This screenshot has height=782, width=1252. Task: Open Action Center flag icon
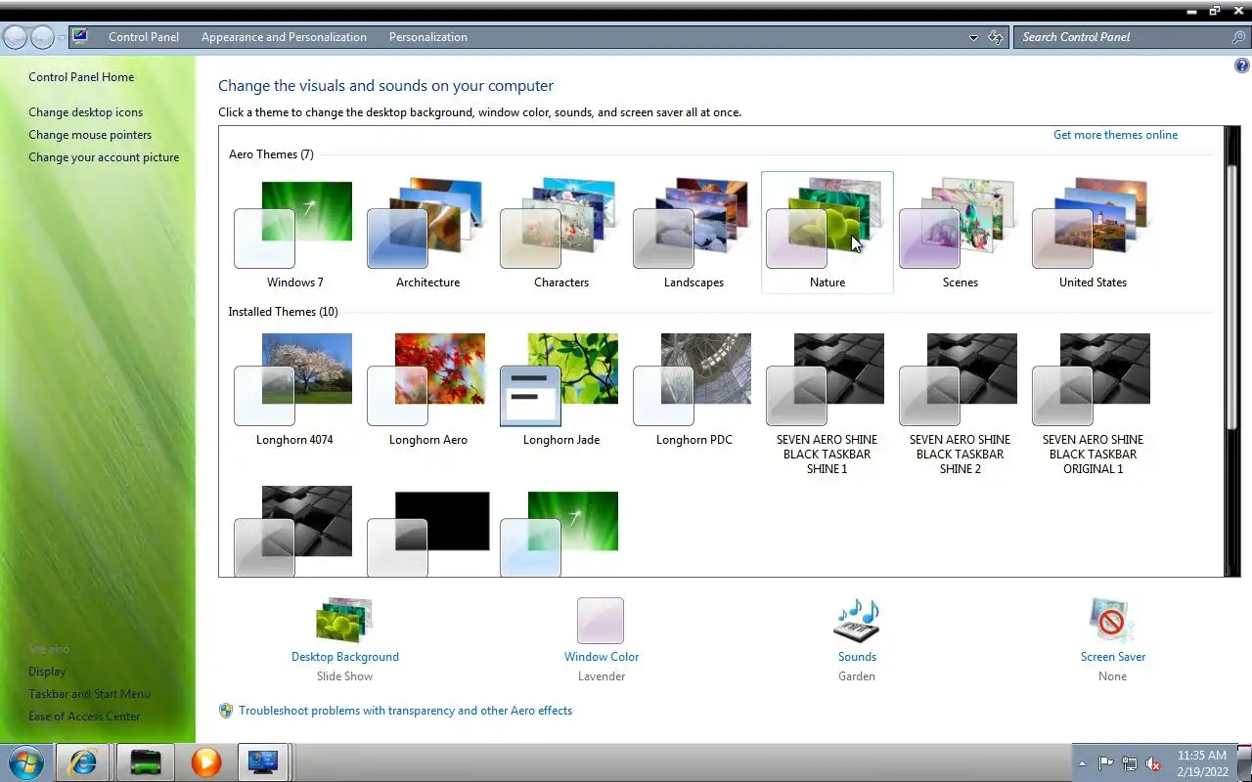1106,763
